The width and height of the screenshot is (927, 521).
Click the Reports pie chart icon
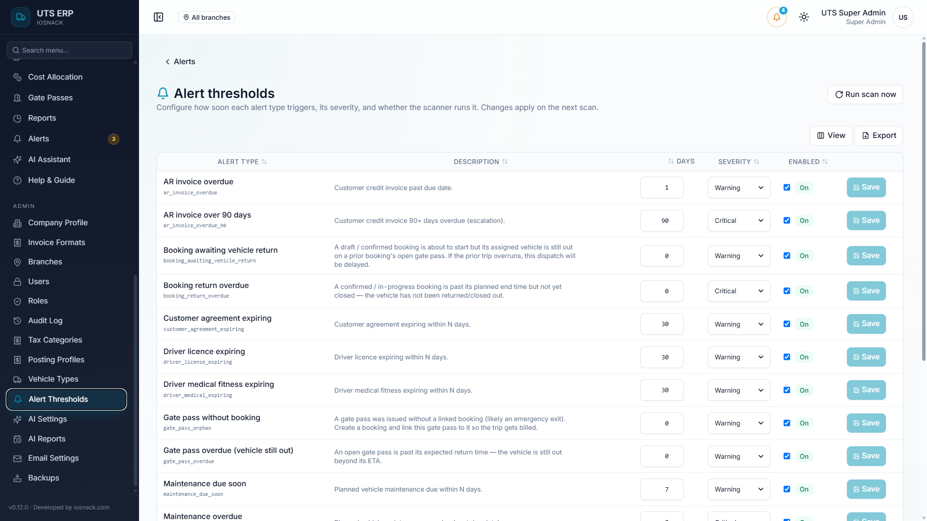point(17,118)
